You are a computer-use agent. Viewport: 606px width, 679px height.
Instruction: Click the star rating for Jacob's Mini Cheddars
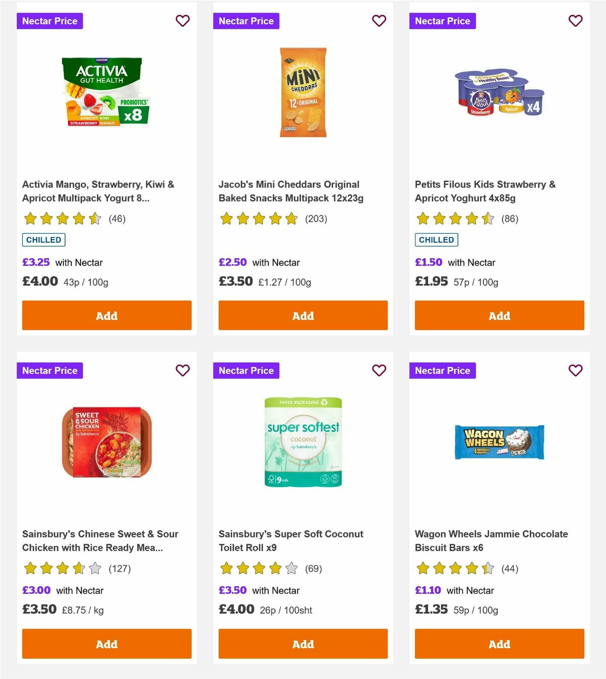[259, 219]
